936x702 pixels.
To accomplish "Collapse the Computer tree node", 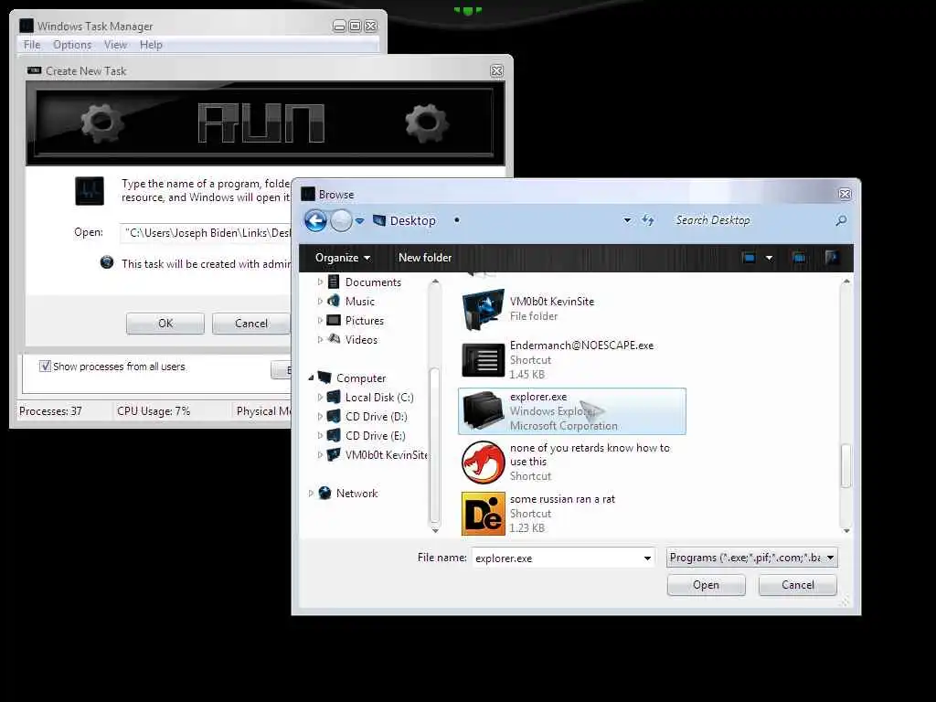I will (311, 378).
